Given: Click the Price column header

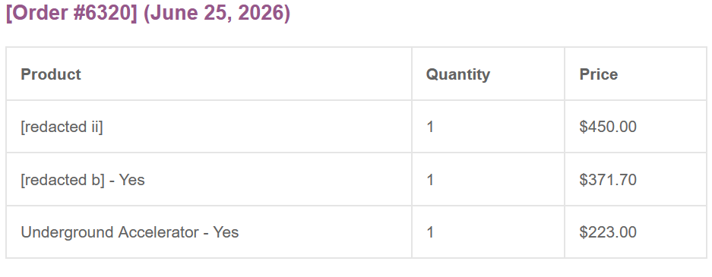Looking at the screenshot, I should coord(599,74).
